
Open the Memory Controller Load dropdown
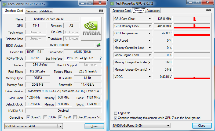(x=150, y=48)
